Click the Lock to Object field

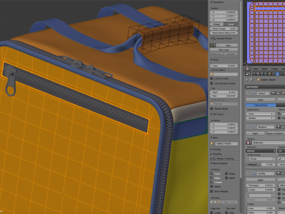point(224,74)
